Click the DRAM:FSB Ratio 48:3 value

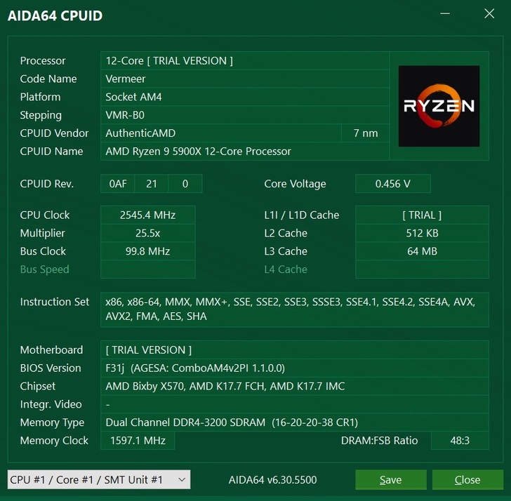[460, 441]
